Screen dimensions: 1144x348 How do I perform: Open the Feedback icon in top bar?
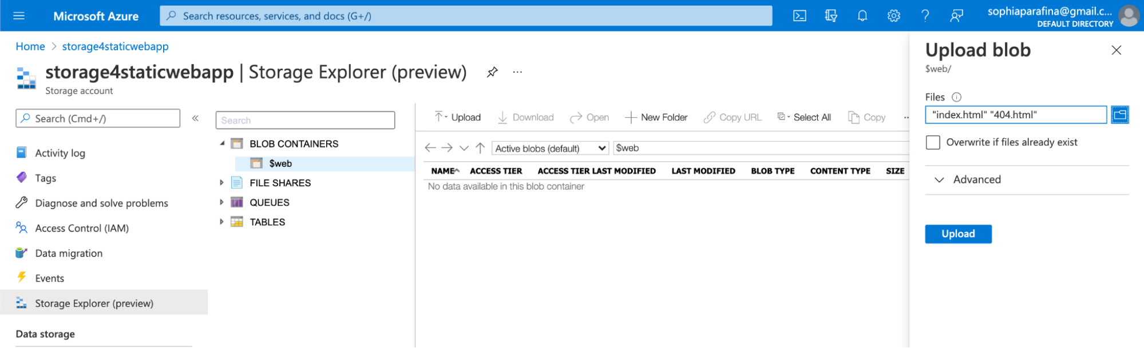(956, 16)
